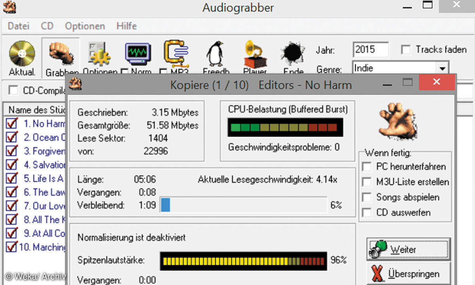
Task: Maximize the Kopiere dialog window
Action: click(x=408, y=82)
